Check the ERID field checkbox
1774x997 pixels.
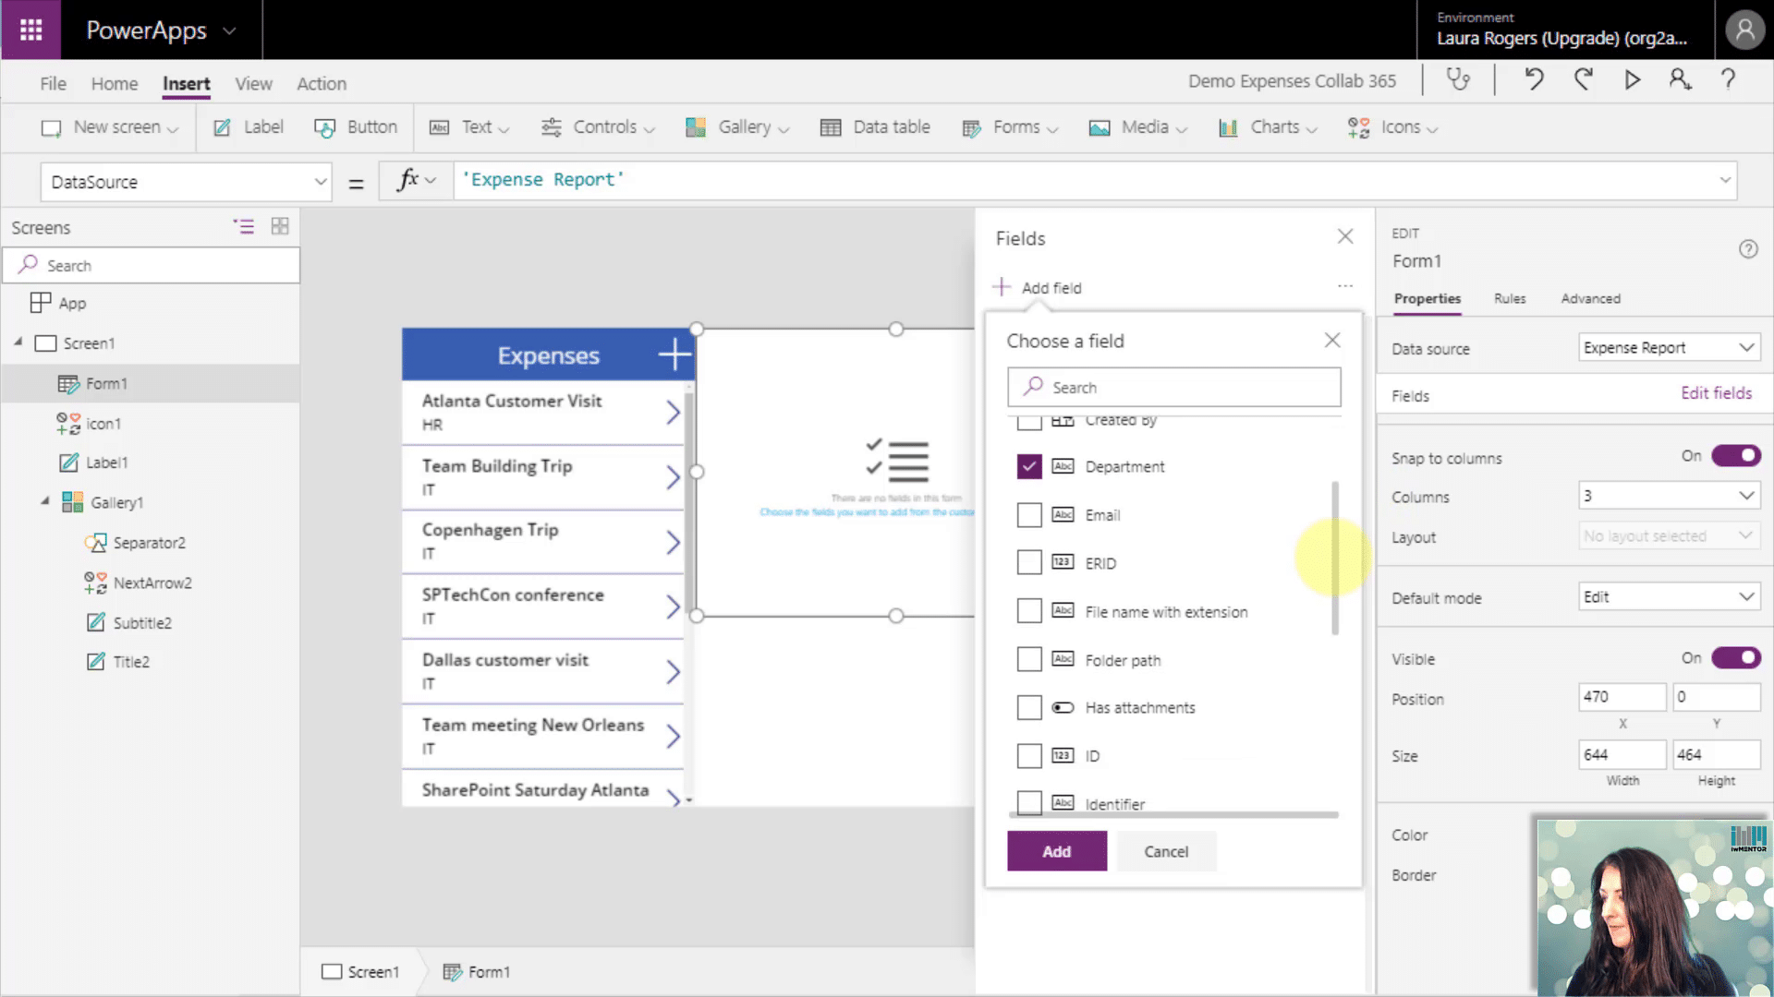click(x=1029, y=562)
